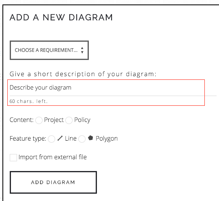Click the Project label text

pos(54,120)
